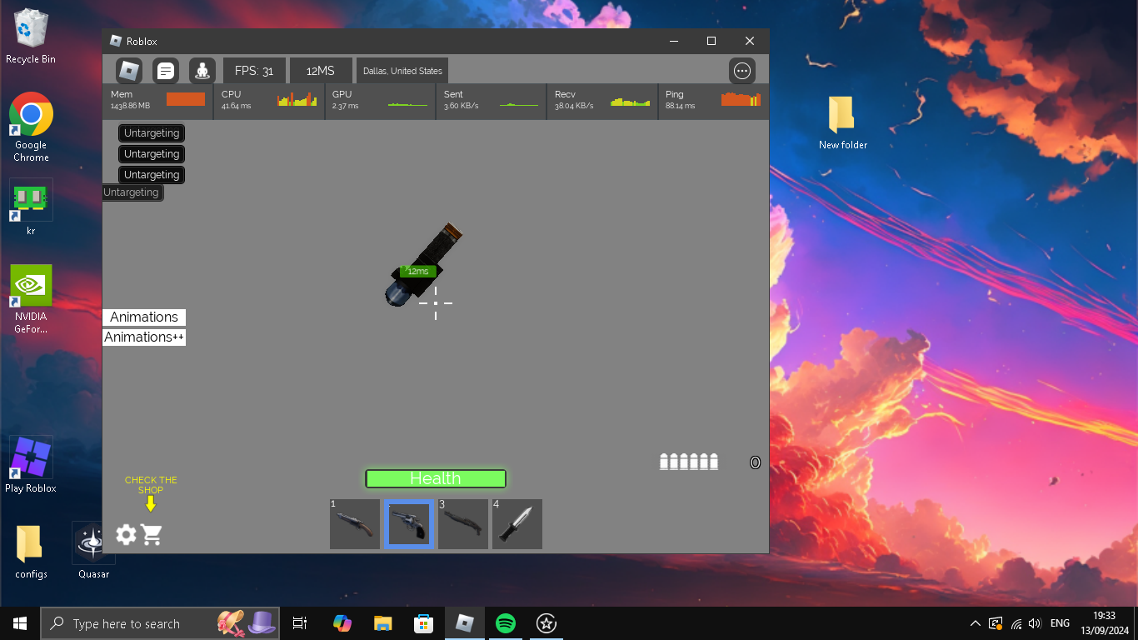Screen dimensions: 1138x640
Task: Click the Dallas, United States server label
Action: click(x=402, y=71)
